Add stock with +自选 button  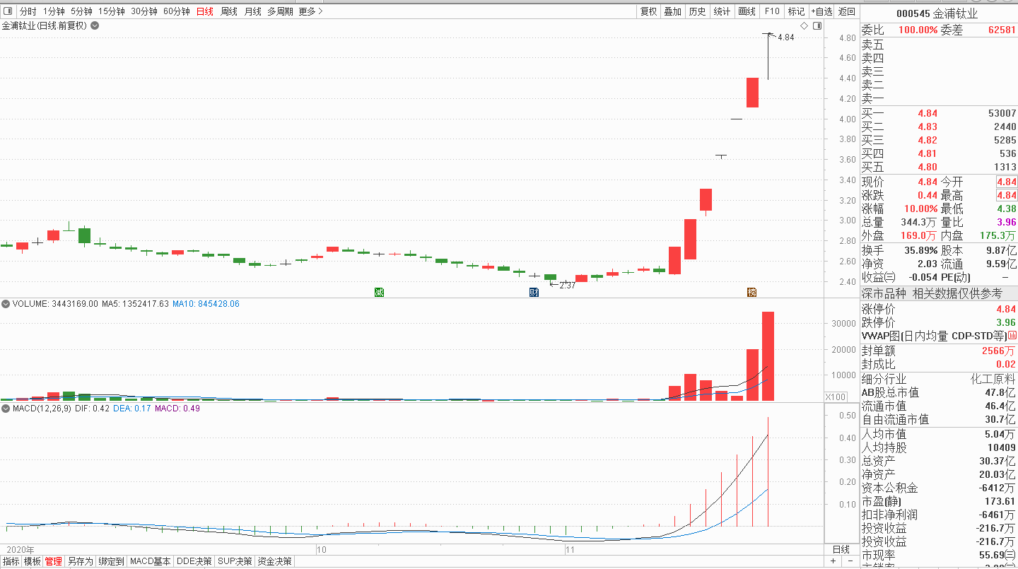pyautogui.click(x=821, y=11)
